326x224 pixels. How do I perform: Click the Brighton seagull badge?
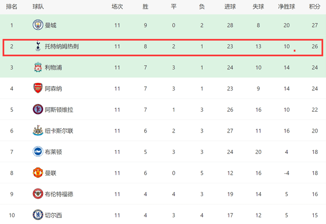38,151
